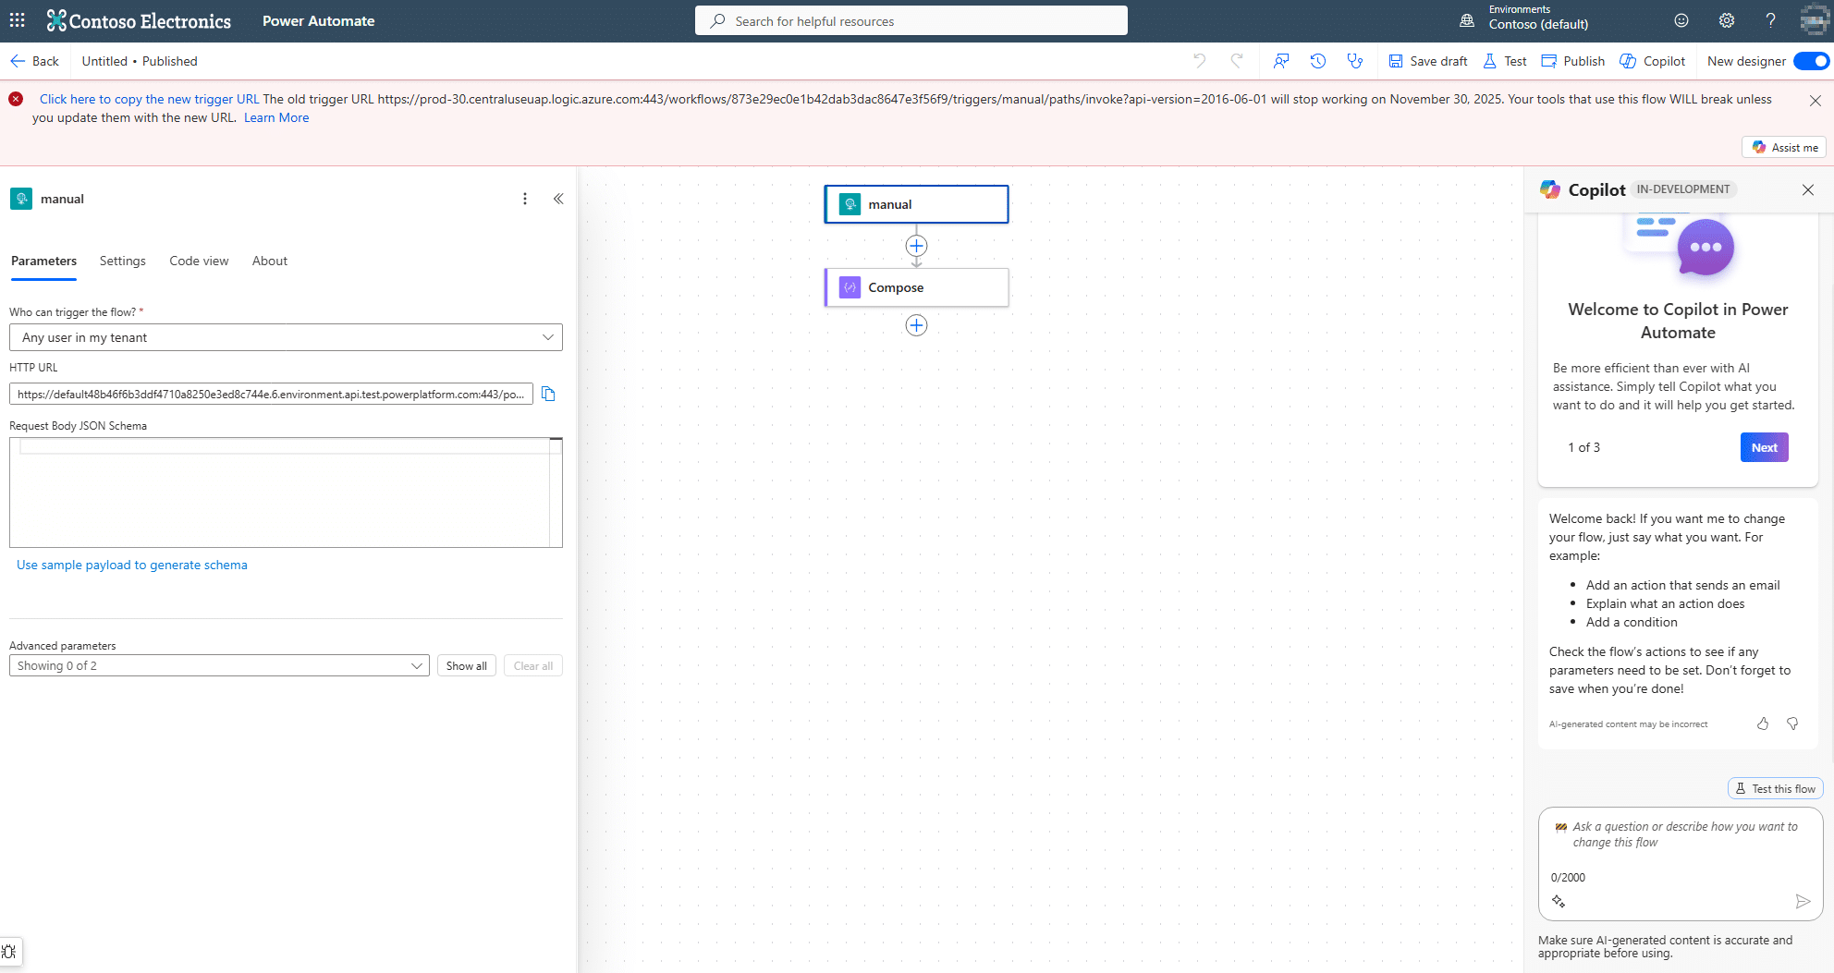Viewport: 1834px width, 973px height.
Task: Collapse the trigger panel with the chevron
Action: click(x=558, y=198)
